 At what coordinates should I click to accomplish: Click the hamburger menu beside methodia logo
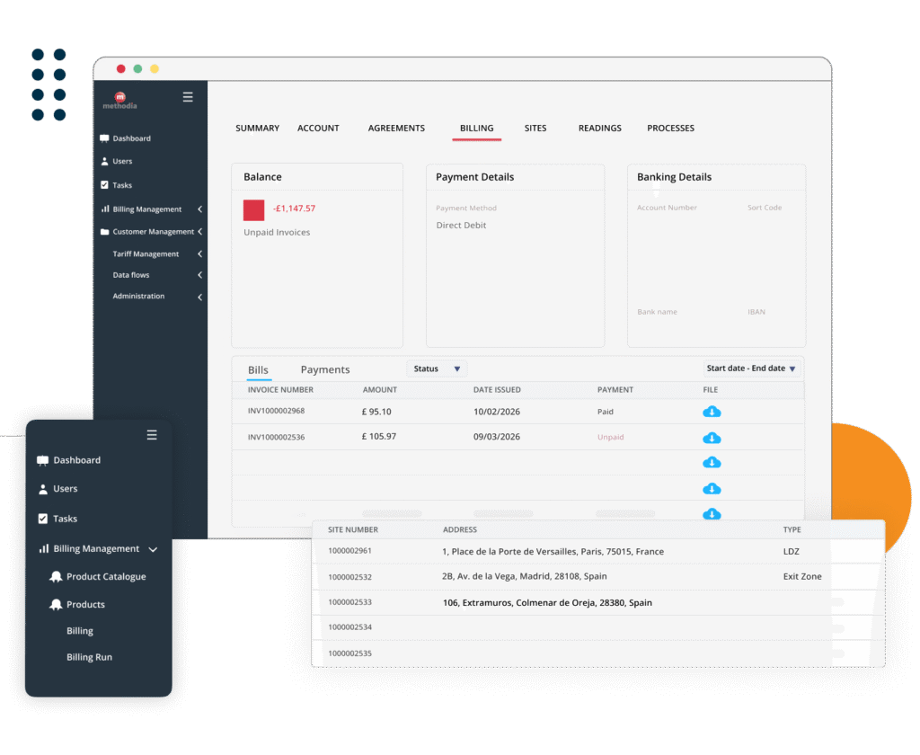tap(188, 97)
